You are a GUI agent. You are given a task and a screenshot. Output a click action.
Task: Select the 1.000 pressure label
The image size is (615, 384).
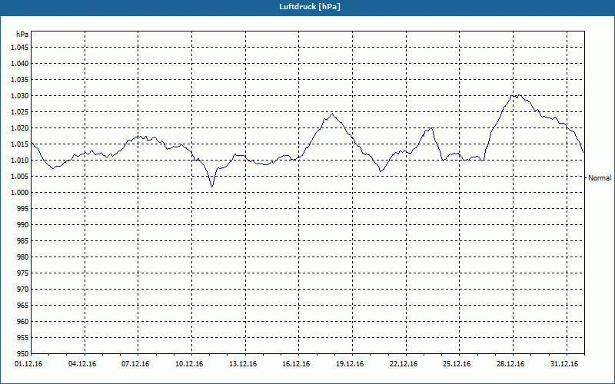pyautogui.click(x=20, y=193)
